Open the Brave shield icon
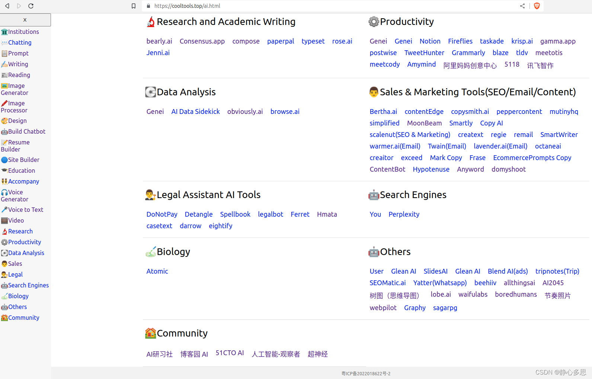This screenshot has width=592, height=379. coord(537,6)
